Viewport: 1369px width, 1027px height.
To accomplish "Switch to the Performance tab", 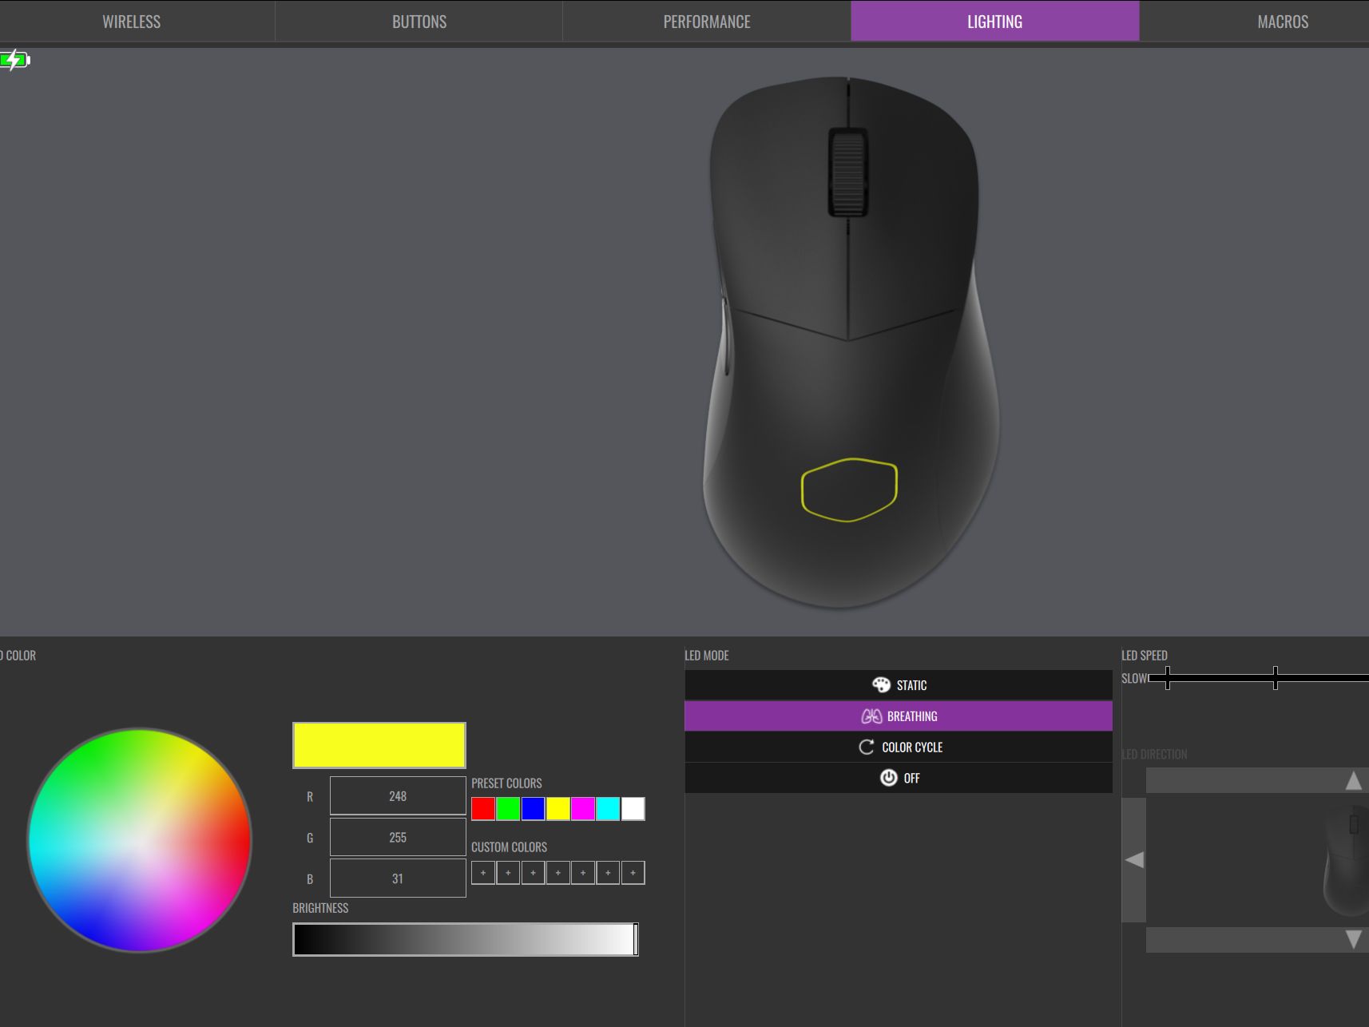I will [707, 22].
